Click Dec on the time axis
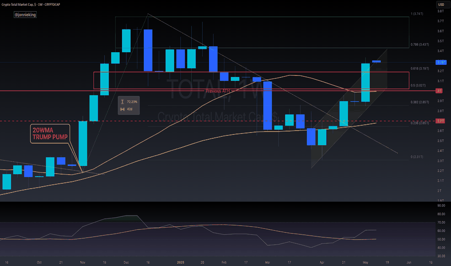The image size is (451, 266). tap(126, 263)
